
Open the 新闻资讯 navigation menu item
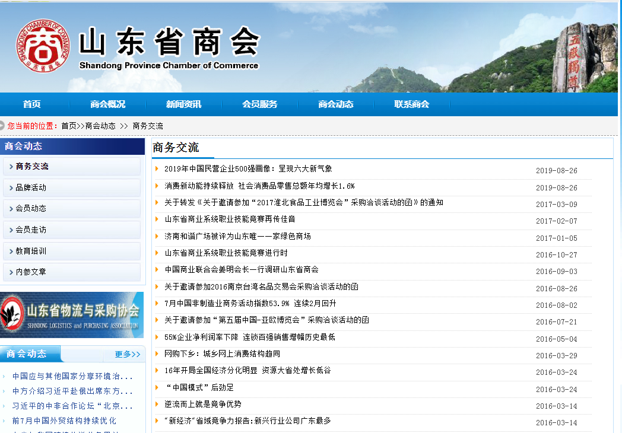[x=183, y=104]
